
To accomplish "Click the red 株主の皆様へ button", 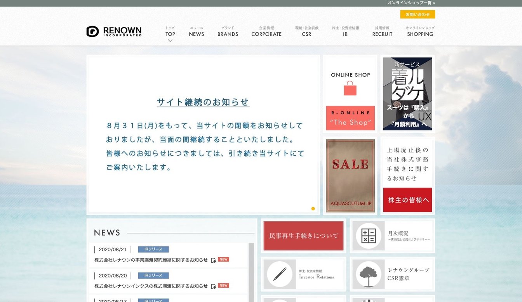I will [x=407, y=200].
